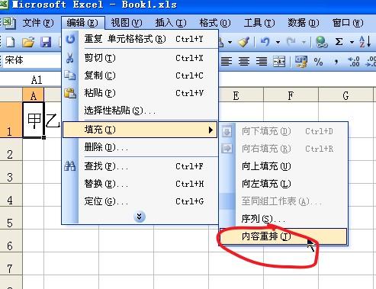This screenshot has width=376, height=289.
Task: Click the Decrease Decimal icon
Action: pos(371,62)
